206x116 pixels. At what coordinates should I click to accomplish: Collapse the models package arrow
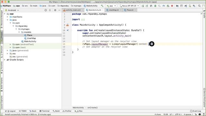19,32
